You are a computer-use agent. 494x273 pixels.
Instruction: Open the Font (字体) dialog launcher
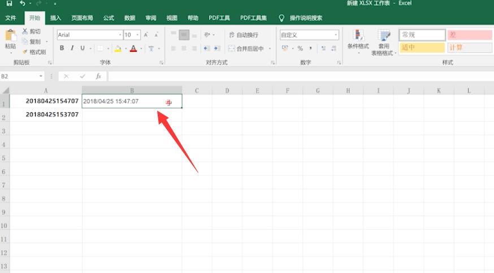pos(161,63)
